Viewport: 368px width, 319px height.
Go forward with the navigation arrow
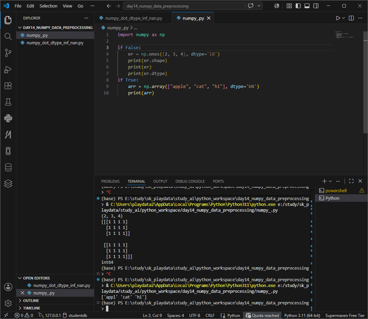[x=118, y=6]
